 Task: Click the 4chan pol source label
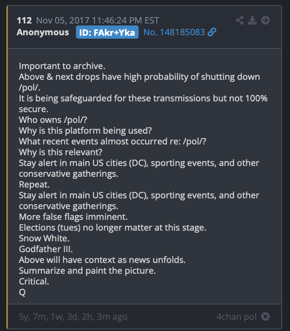[237, 317]
